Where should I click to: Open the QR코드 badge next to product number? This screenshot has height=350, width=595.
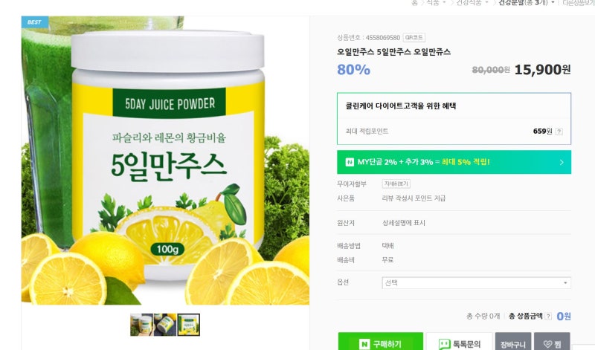click(x=414, y=38)
